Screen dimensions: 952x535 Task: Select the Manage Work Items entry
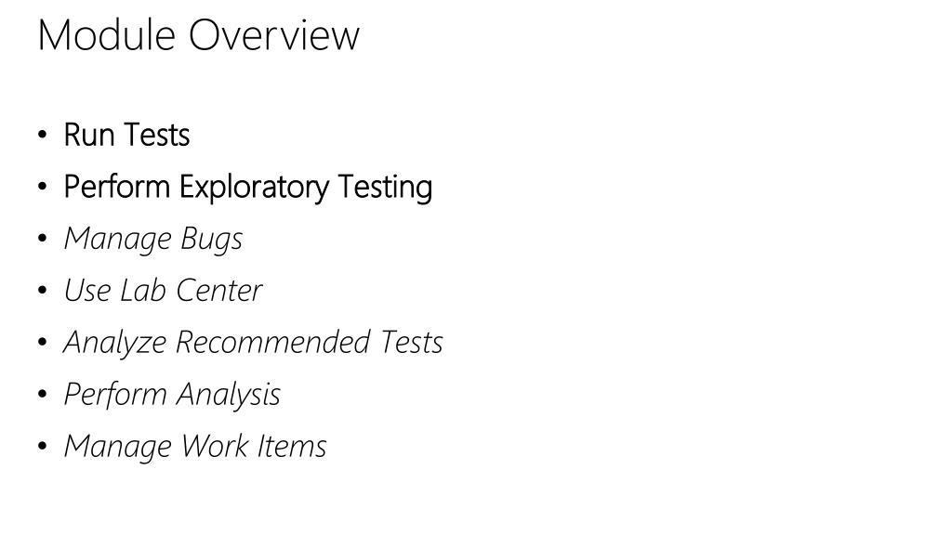click(x=195, y=447)
